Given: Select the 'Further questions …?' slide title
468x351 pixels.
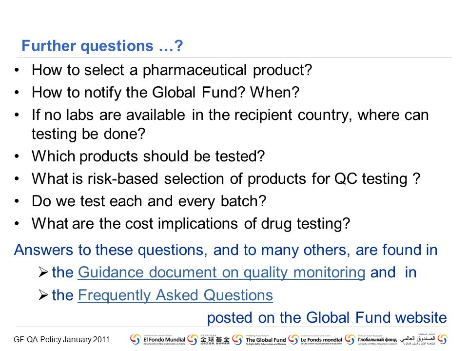Looking at the screenshot, I should 102,46.
